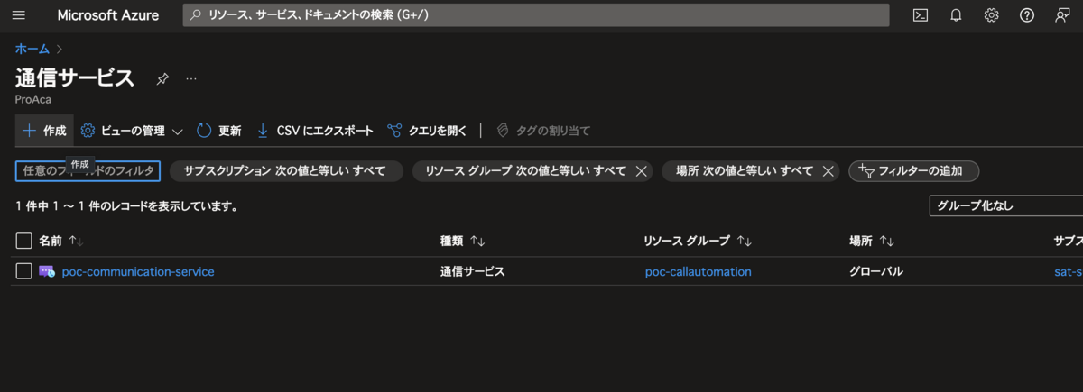Image resolution: width=1083 pixels, height=392 pixels.
Task: Pin 通信サービス page to dashboard
Action: click(162, 79)
